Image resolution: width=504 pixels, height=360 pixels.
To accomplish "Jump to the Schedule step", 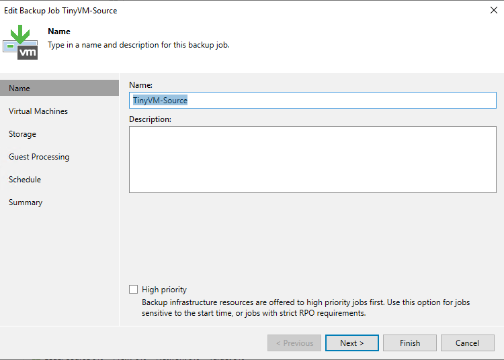I will click(x=25, y=180).
